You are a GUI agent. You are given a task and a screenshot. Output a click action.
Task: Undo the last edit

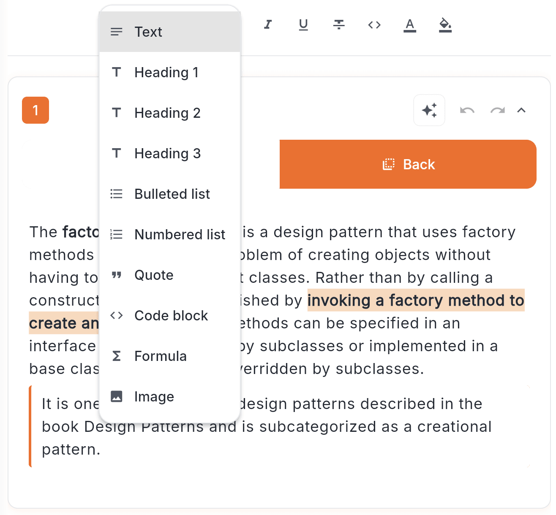tap(467, 110)
